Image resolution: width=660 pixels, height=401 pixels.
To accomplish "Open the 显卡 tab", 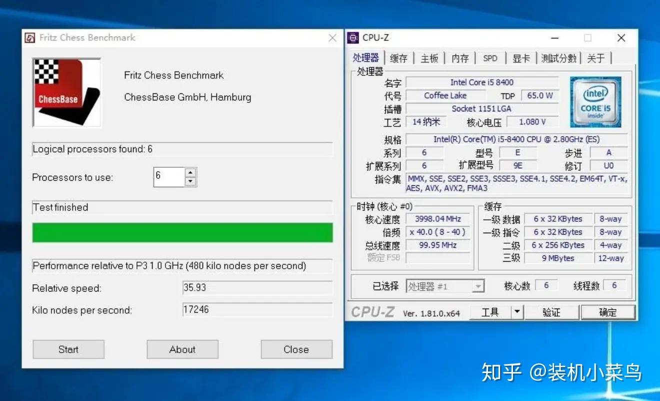I will click(521, 57).
